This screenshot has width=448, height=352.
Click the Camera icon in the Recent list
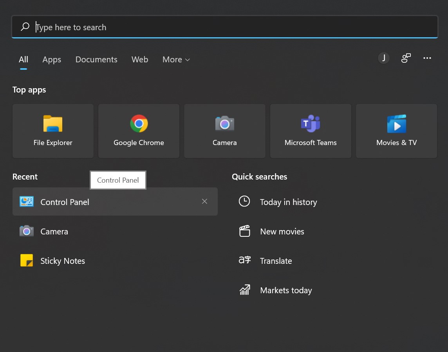[x=27, y=231]
